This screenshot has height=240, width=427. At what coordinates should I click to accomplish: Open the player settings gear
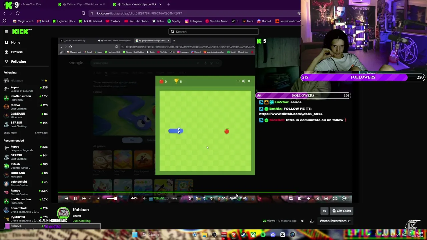tap(344, 198)
